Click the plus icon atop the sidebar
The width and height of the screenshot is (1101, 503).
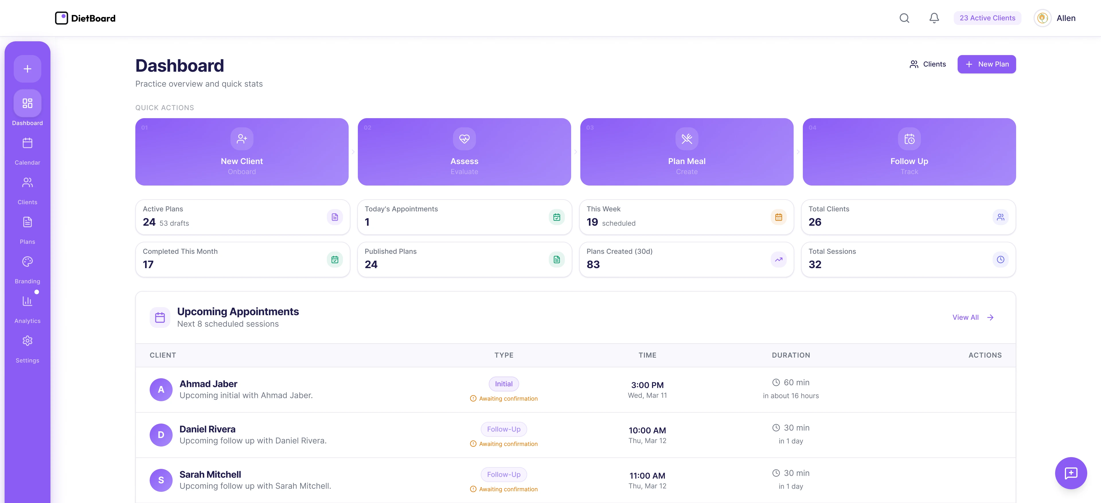(x=27, y=68)
